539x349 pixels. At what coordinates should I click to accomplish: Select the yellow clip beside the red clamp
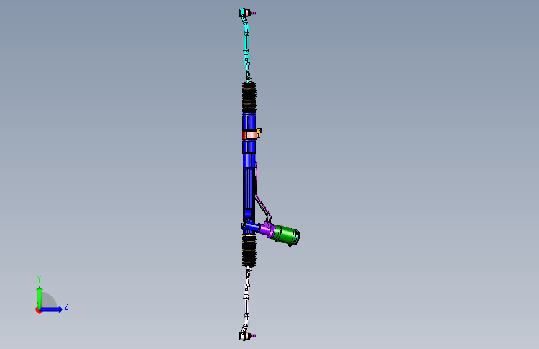(x=259, y=132)
